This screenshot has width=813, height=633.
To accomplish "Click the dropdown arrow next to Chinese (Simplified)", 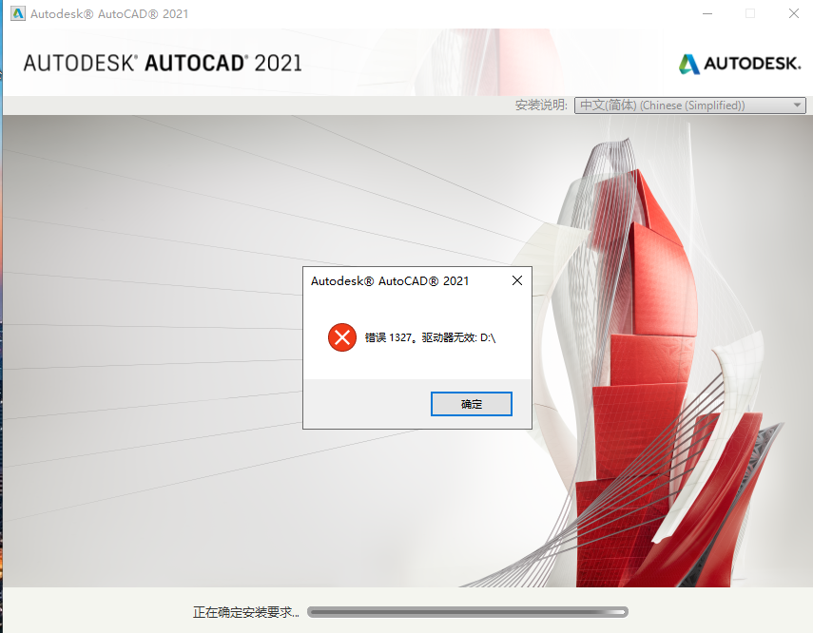I will 798,105.
